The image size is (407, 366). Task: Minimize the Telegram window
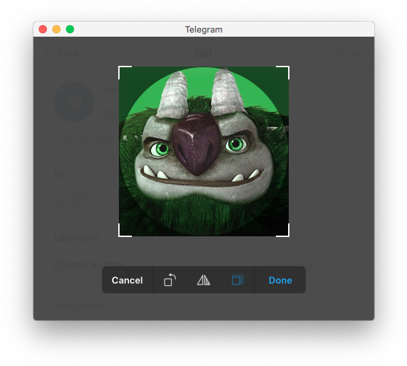tap(56, 29)
